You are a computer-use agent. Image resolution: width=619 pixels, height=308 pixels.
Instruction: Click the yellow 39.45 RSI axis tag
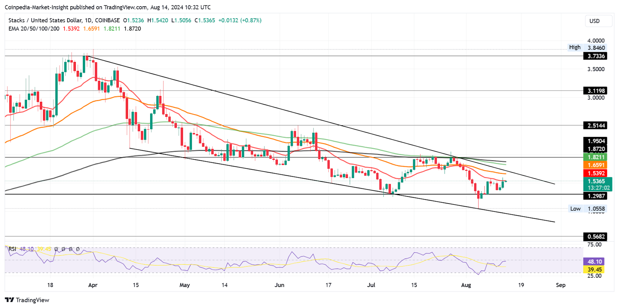coord(594,270)
